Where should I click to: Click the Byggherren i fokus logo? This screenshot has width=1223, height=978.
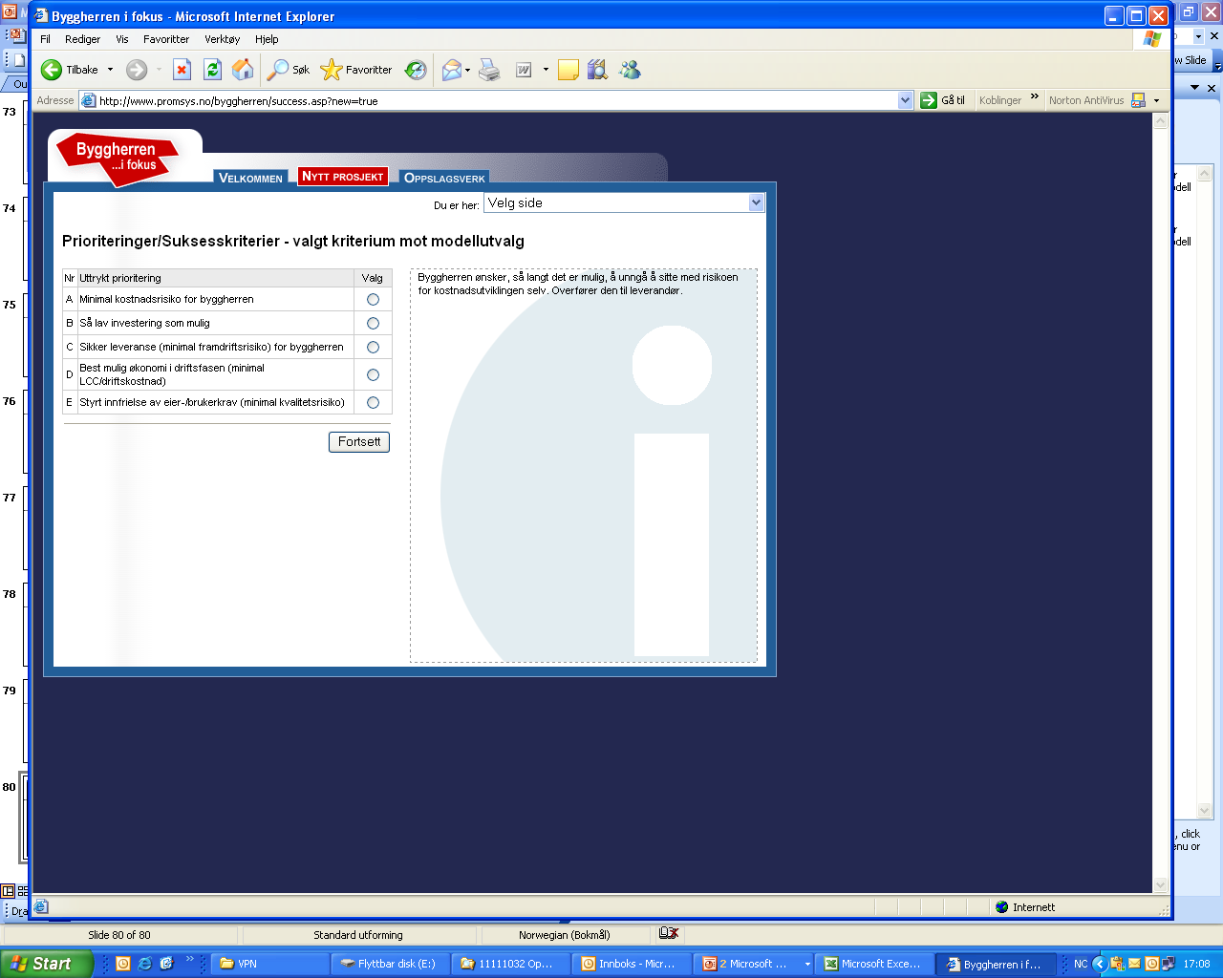[118, 158]
